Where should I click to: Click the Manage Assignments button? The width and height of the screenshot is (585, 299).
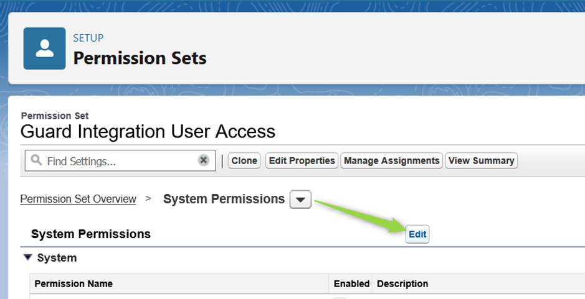[391, 161]
